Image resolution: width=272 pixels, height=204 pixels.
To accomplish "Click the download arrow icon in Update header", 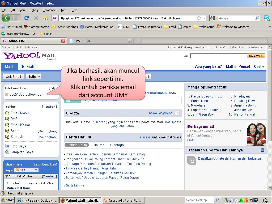I will tap(177, 113).
